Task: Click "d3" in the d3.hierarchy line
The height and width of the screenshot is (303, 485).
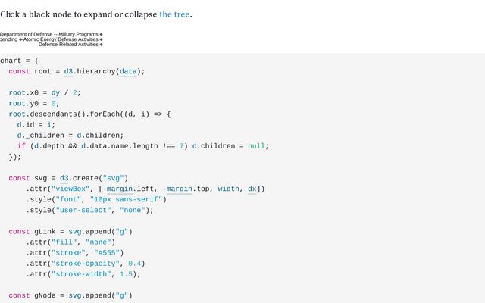Action: click(68, 71)
